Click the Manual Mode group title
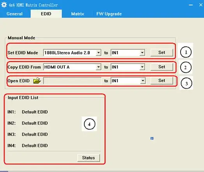This screenshot has height=172, width=204. click(x=21, y=38)
